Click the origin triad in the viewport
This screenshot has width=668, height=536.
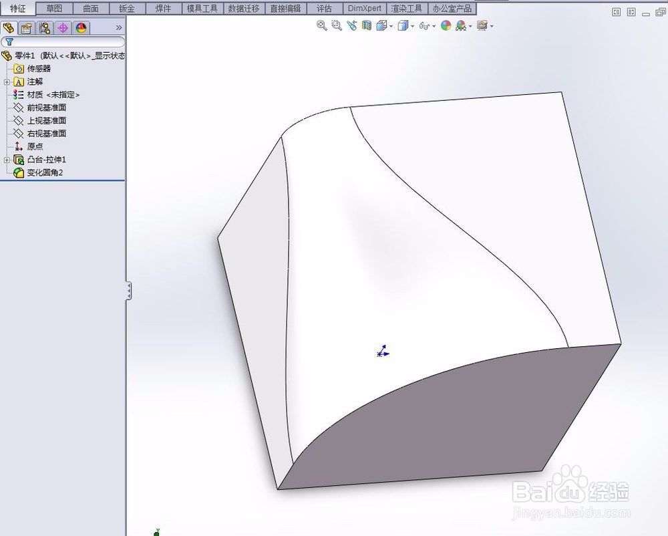(x=383, y=351)
